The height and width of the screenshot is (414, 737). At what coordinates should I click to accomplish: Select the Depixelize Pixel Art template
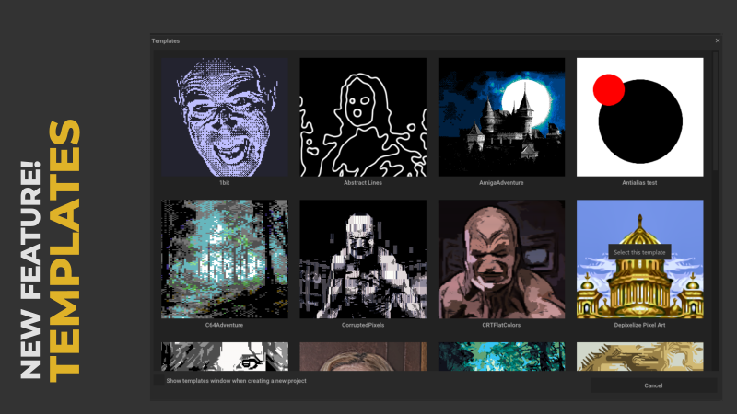(x=639, y=259)
